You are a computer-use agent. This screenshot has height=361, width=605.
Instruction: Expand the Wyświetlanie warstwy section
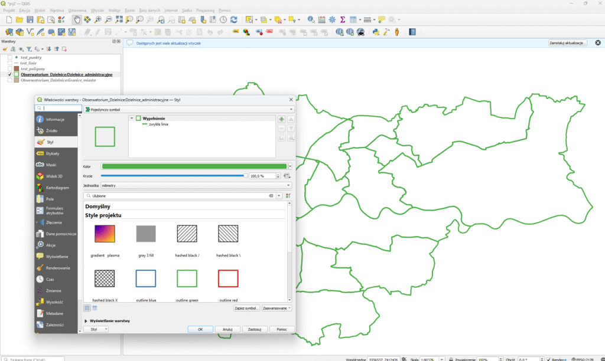point(86,321)
